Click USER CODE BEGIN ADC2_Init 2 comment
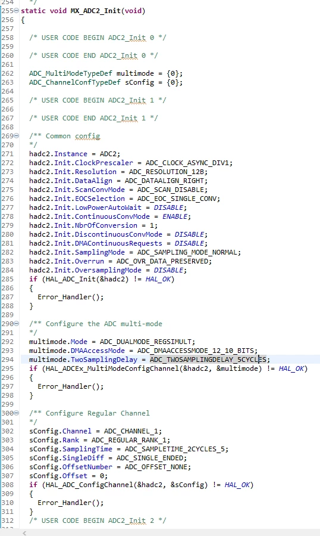Screen dimensions: 320x536 98,520
